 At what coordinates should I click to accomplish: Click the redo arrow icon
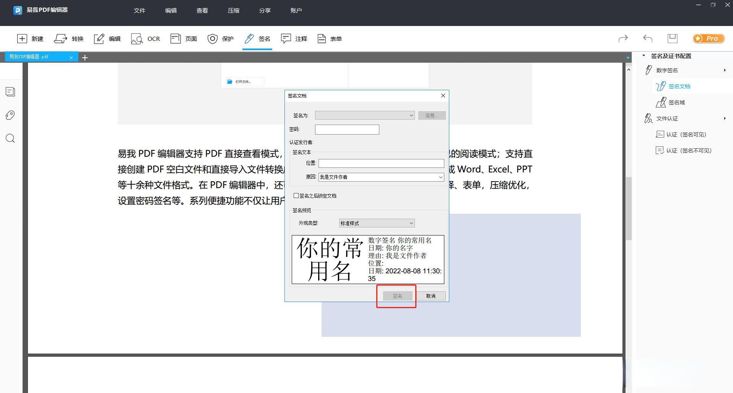623,38
